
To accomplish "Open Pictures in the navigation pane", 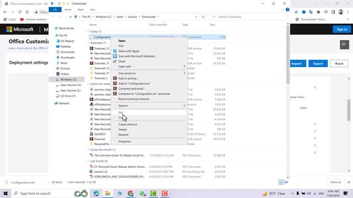I will click(x=65, y=68).
